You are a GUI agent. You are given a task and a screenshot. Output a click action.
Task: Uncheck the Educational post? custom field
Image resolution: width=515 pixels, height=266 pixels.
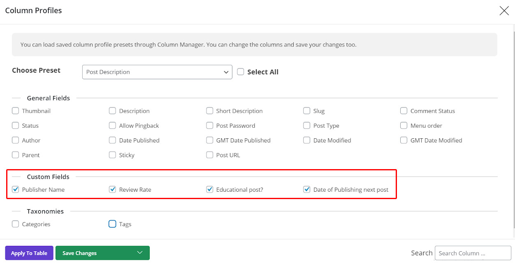209,189
